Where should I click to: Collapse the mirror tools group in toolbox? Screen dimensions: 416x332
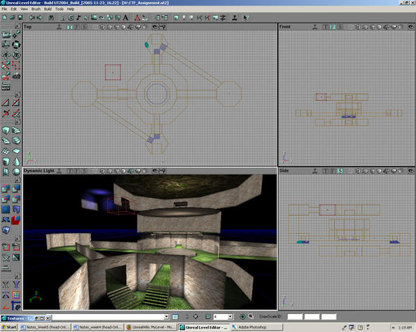tap(17, 277)
